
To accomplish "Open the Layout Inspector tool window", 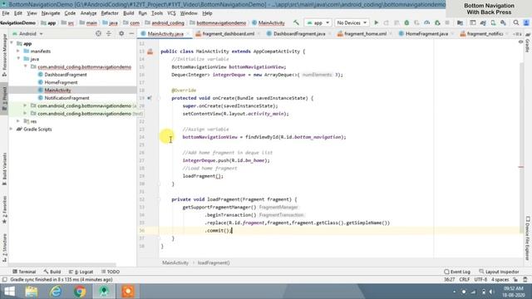I will click(499, 272).
